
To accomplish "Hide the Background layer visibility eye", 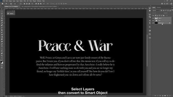I will (153, 23).
